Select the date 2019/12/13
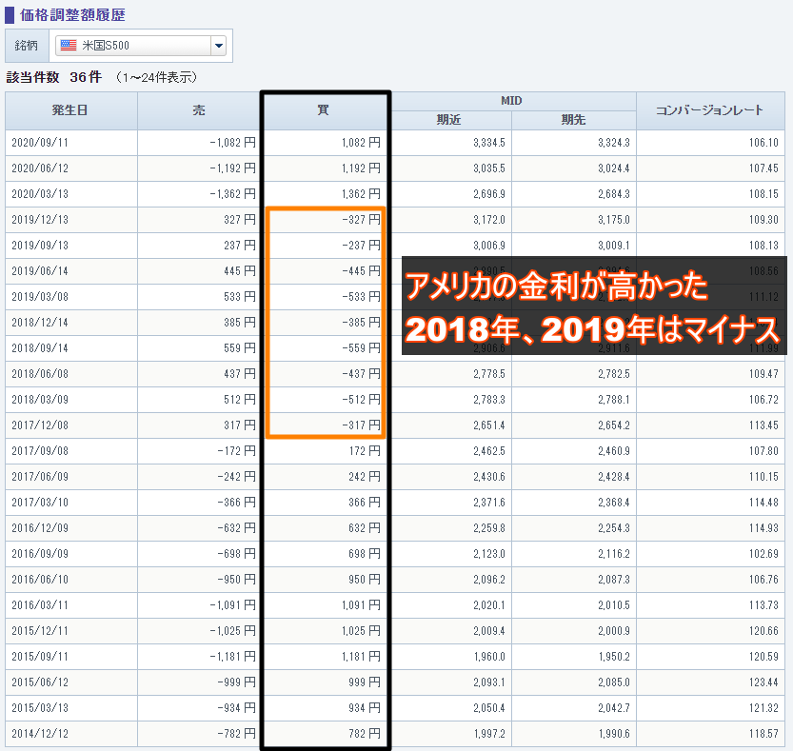 pos(40,220)
